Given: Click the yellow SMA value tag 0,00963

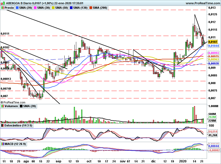Looking at the screenshot, I should pyautogui.click(x=214, y=60).
